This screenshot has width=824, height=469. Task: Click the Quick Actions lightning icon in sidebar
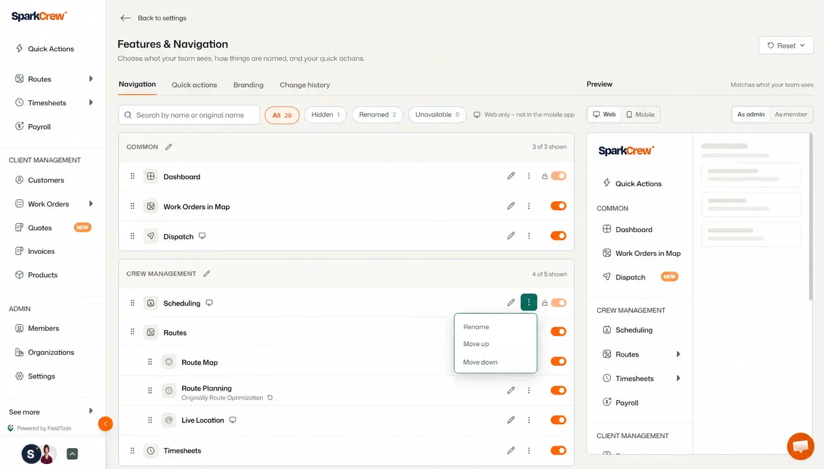coord(19,49)
